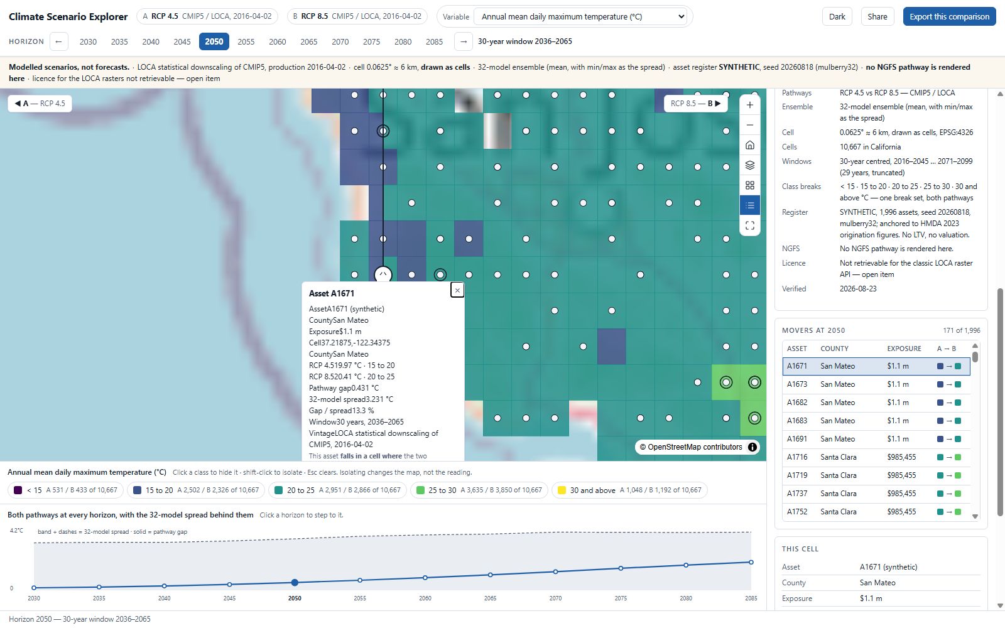Step to previous horizon arrow
The width and height of the screenshot is (1005, 628).
58,41
